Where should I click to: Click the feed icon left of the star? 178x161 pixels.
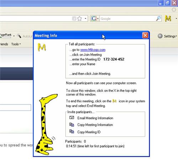(x=74, y=18)
